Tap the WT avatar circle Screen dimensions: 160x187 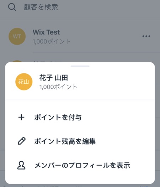pyautogui.click(x=17, y=36)
